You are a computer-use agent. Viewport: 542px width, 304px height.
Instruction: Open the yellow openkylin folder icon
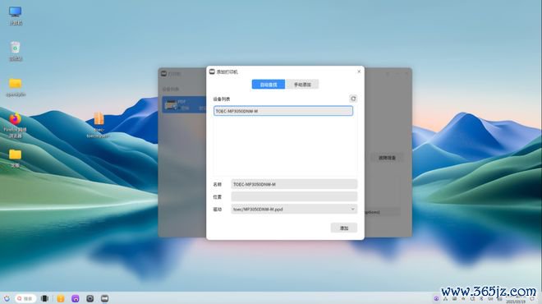pos(16,87)
